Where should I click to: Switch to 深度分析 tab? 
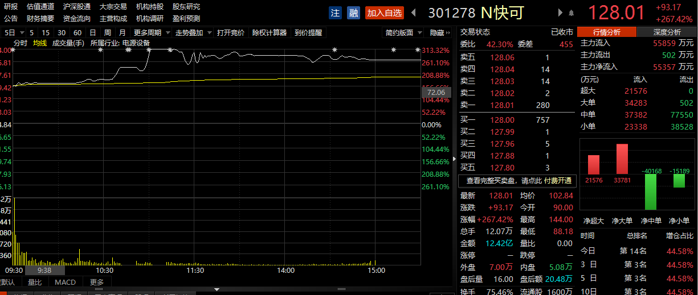pyautogui.click(x=666, y=32)
